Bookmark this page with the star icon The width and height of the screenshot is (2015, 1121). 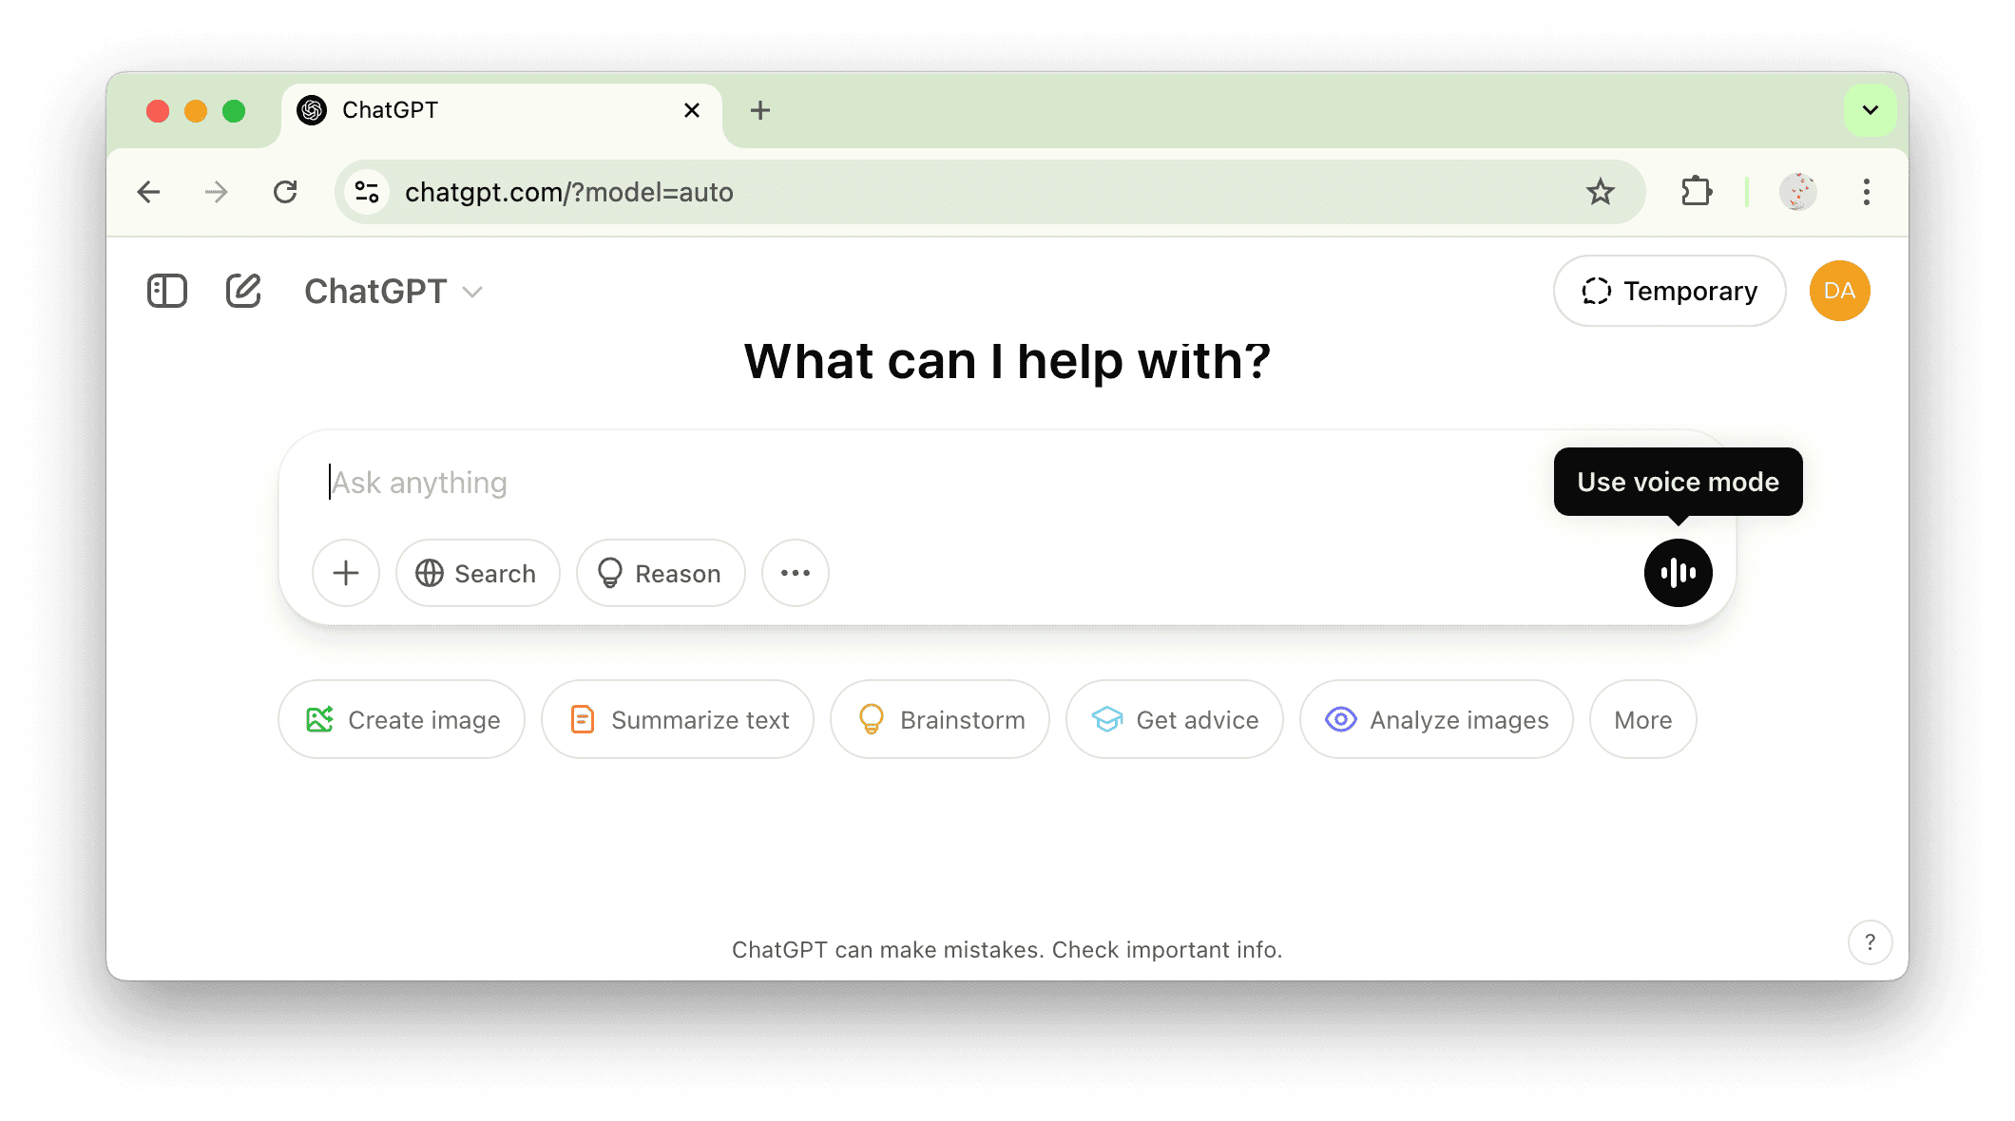coord(1601,192)
